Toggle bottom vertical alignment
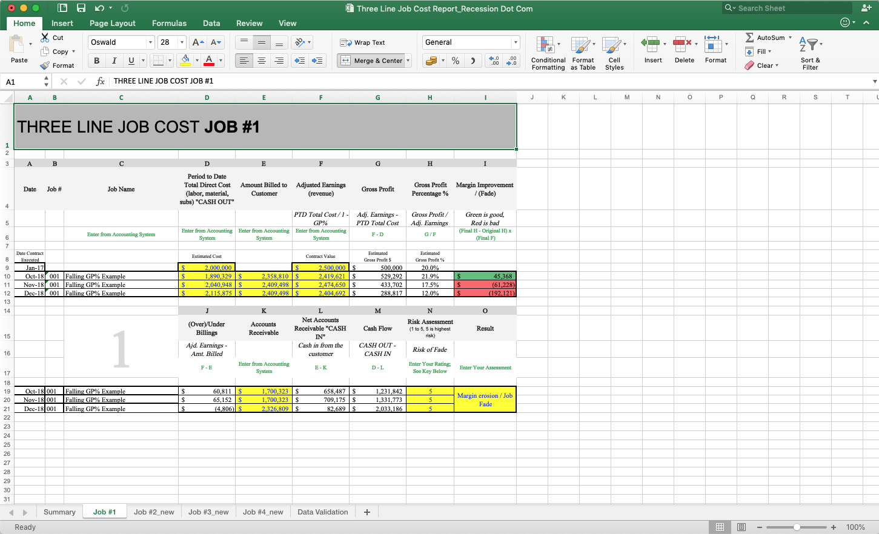Viewport: 879px width, 534px height. point(279,42)
